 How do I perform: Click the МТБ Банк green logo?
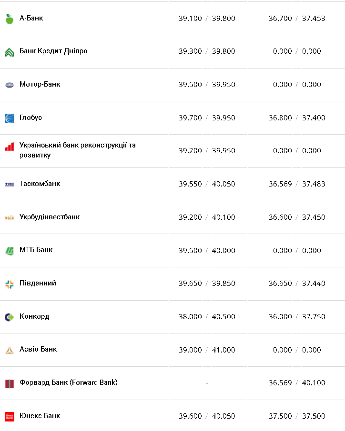(x=10, y=251)
